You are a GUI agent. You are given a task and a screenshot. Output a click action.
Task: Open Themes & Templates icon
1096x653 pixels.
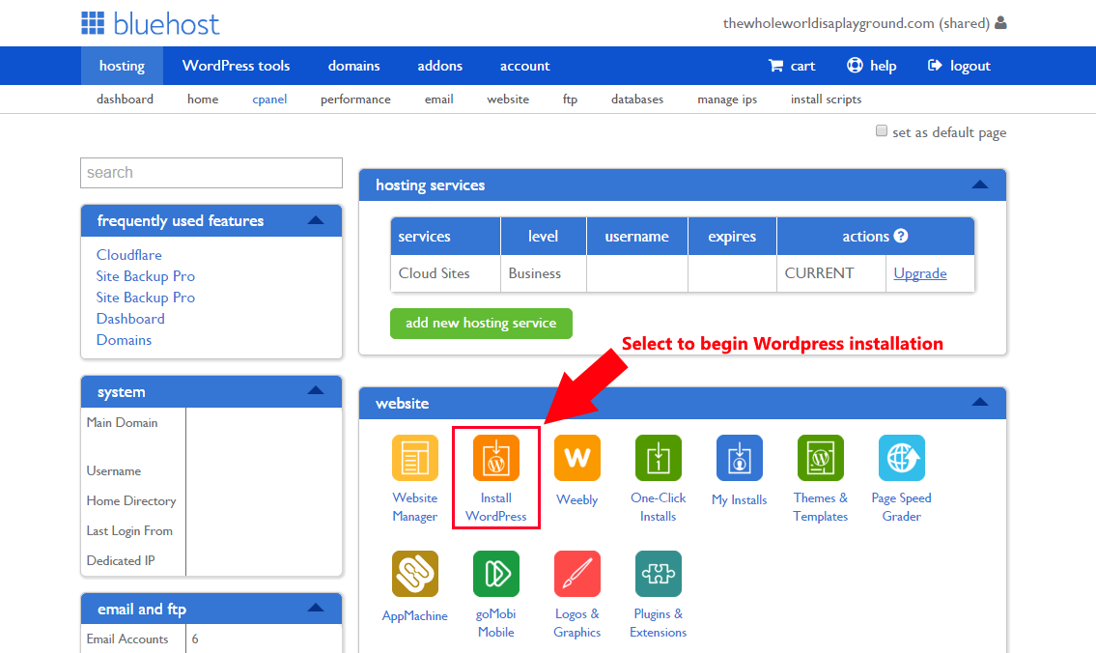point(820,458)
